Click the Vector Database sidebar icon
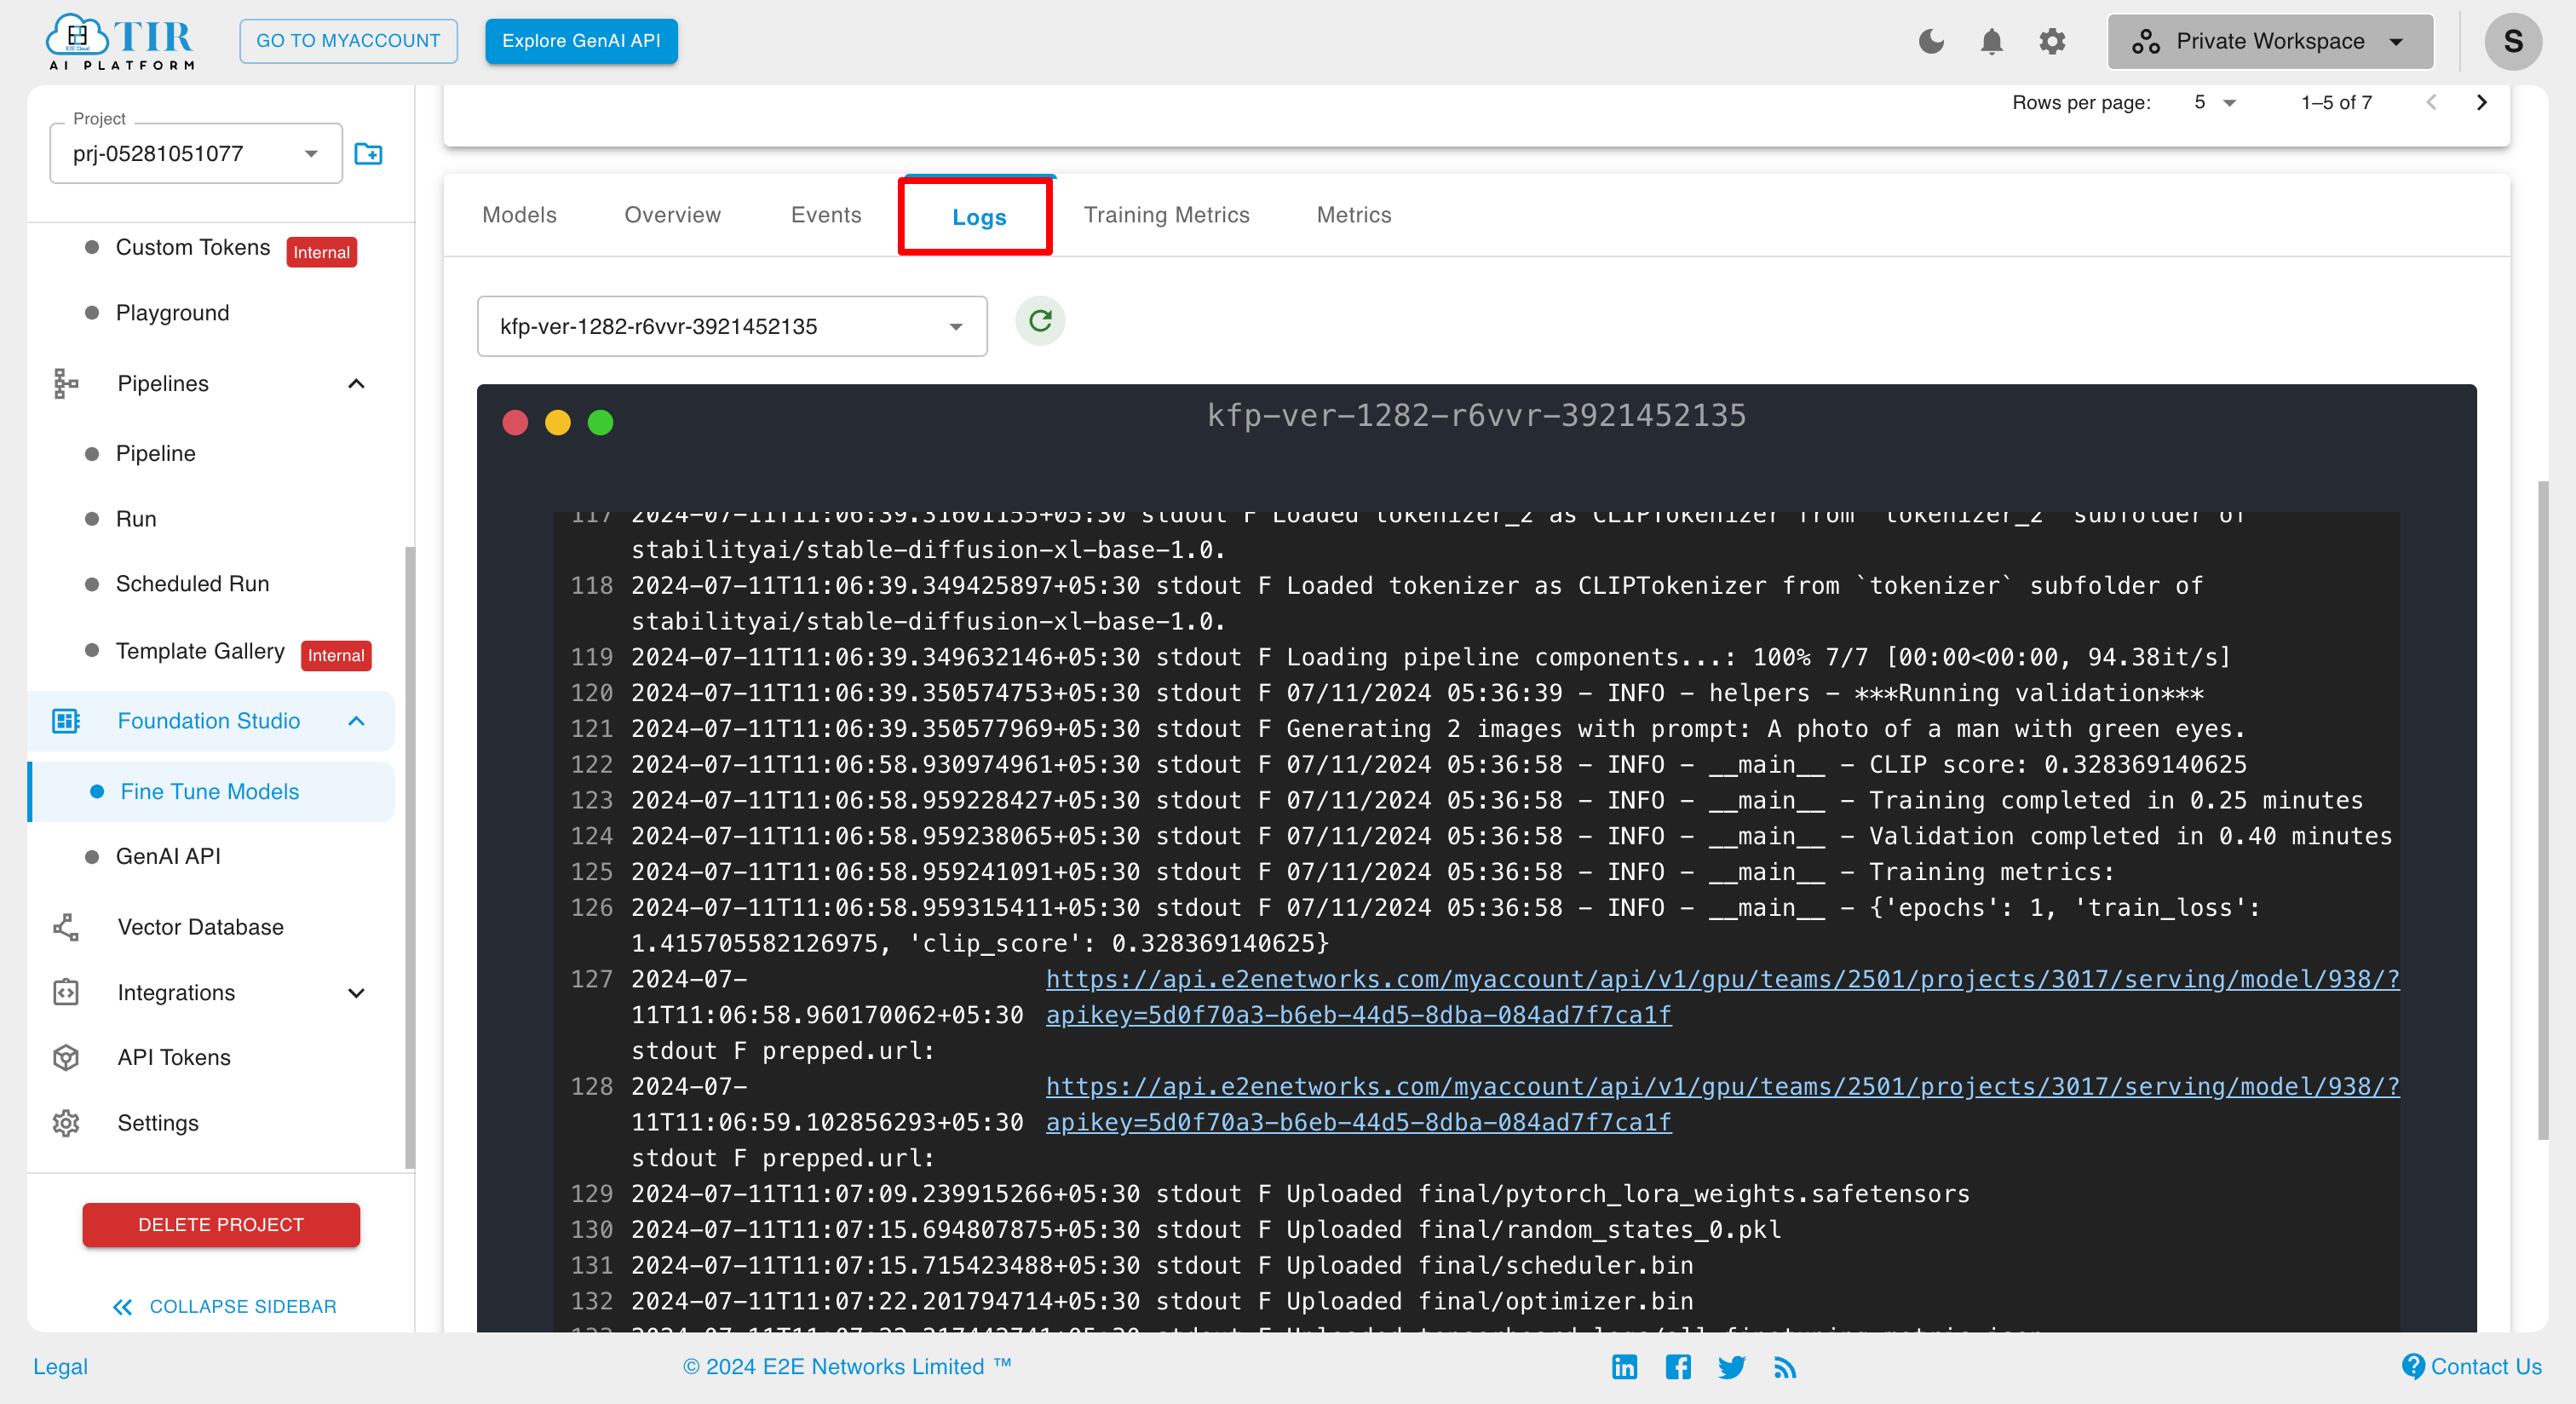The width and height of the screenshot is (2576, 1404). 64,929
